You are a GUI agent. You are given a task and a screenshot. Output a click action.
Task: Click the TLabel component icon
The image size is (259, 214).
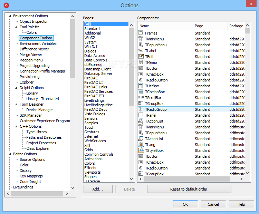(141, 50)
